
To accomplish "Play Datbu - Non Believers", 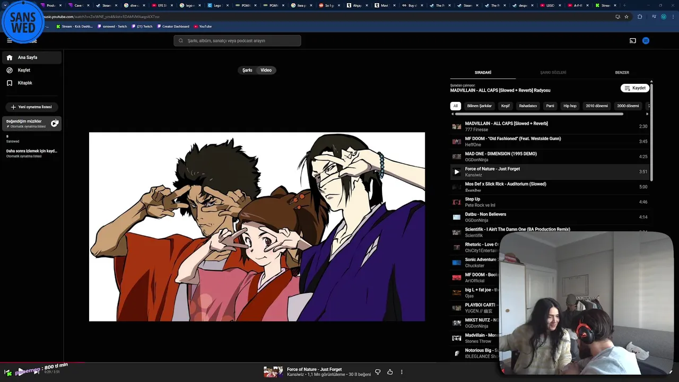I will [550, 217].
